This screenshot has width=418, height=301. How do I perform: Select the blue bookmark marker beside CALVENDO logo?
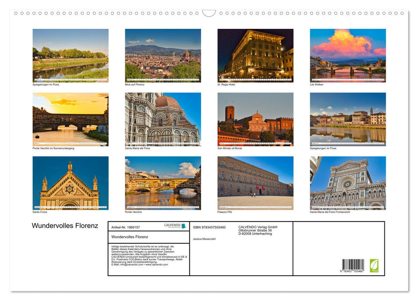point(183,226)
